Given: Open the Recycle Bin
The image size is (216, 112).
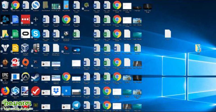Looking at the screenshot, I should [5, 5].
